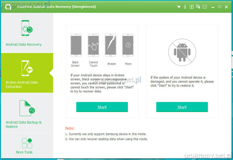Viewport: 233px width, 160px height.
Task: Click the Android Data Backup file icon
Action: coord(27,108)
